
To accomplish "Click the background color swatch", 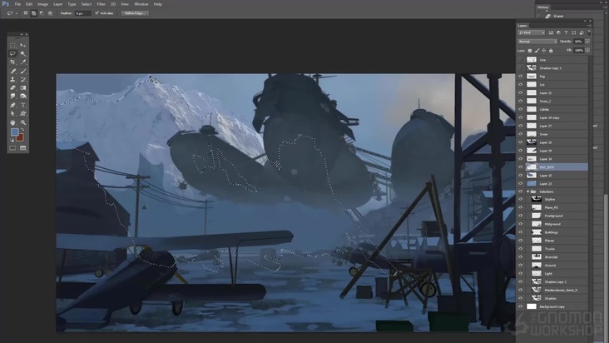I will click(21, 137).
